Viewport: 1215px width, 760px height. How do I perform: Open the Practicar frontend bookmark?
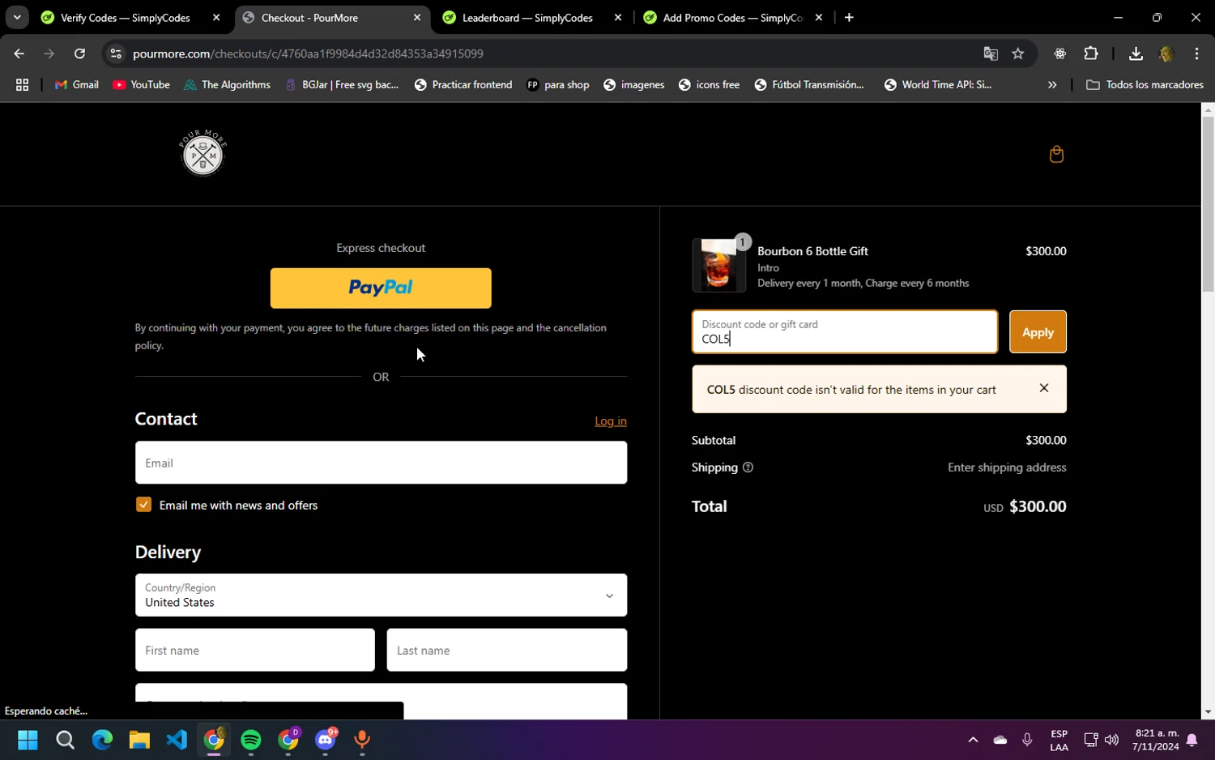coord(463,84)
